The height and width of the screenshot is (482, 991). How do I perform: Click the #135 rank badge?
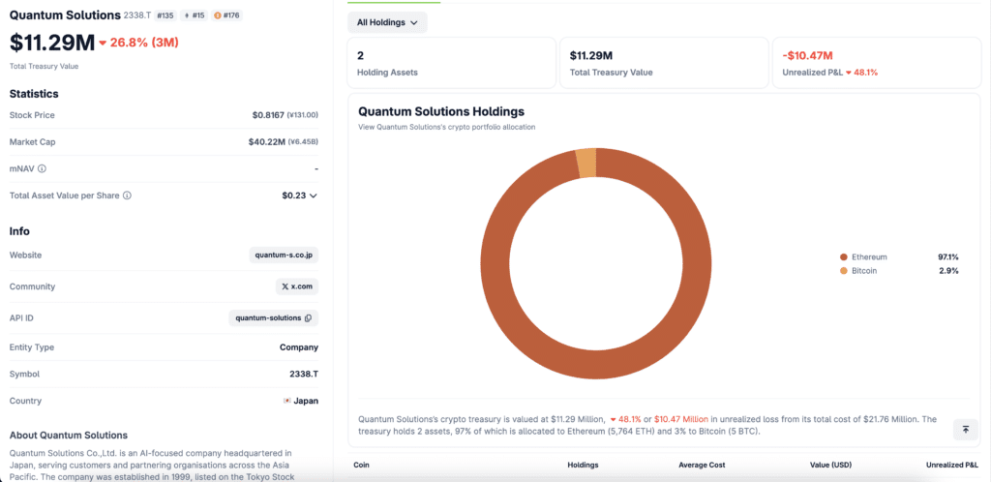click(x=165, y=15)
